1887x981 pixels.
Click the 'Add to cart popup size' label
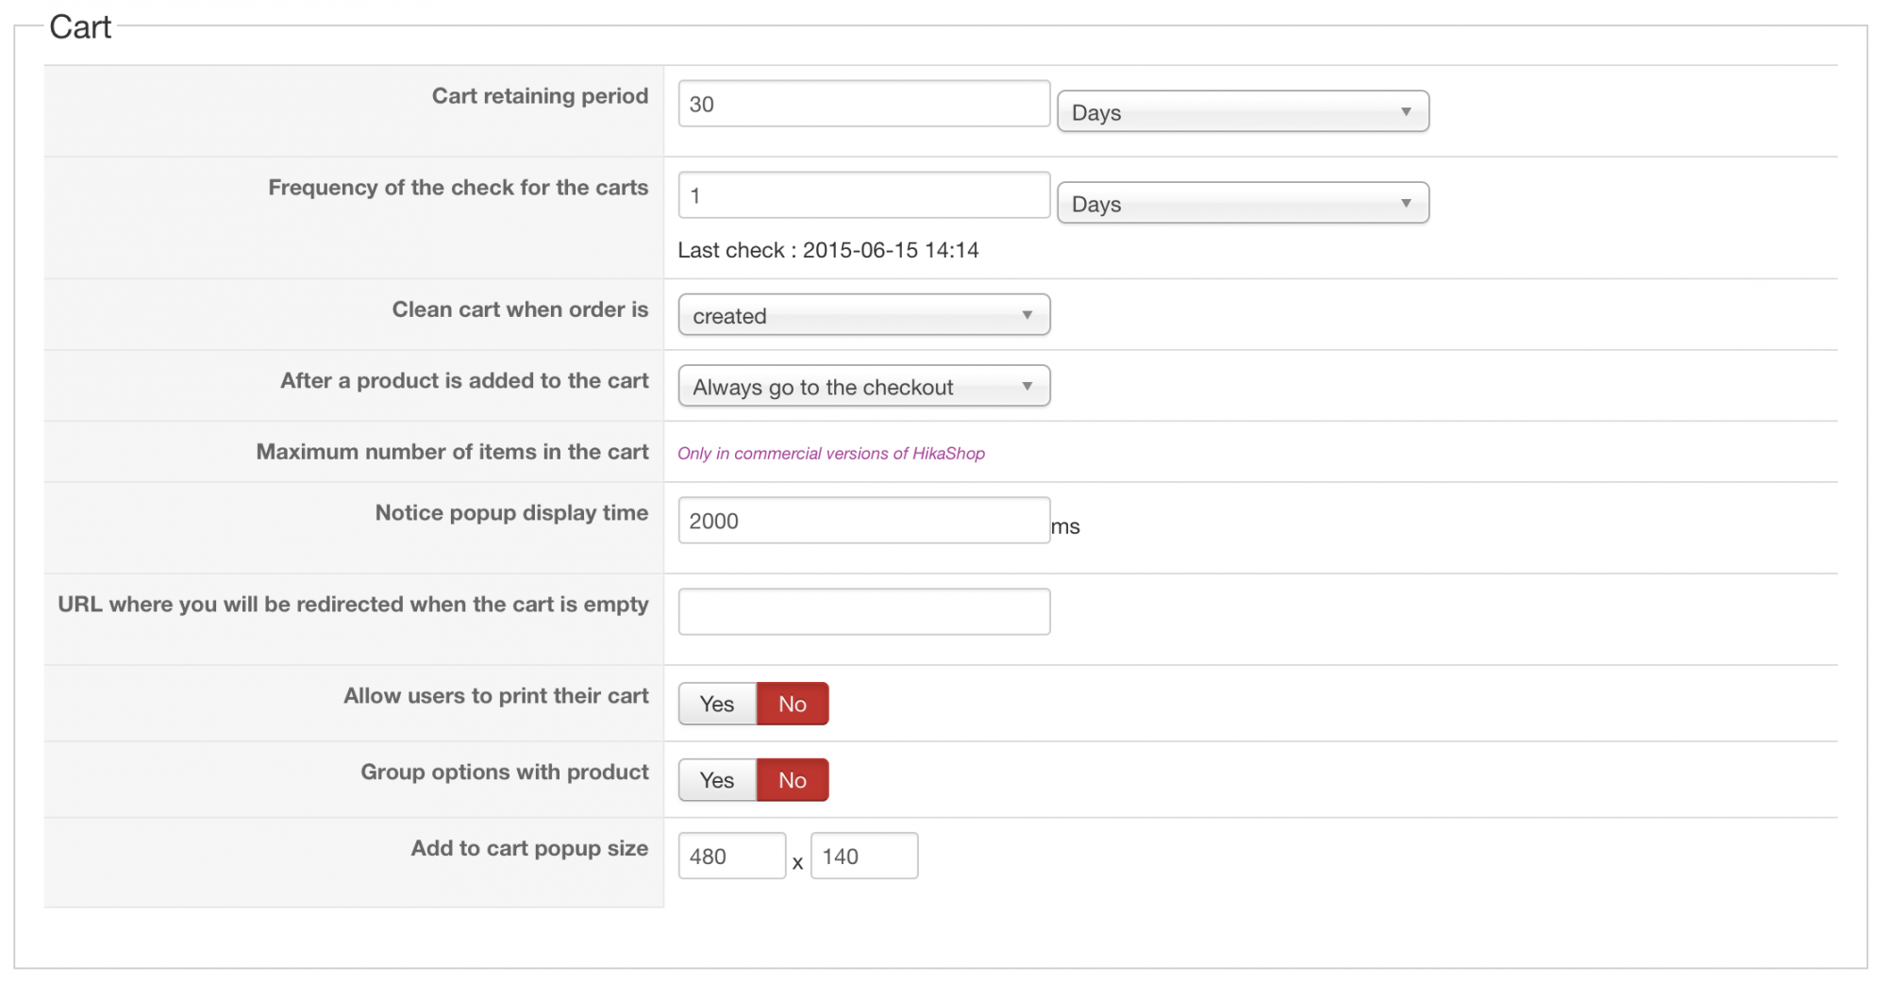pos(529,848)
